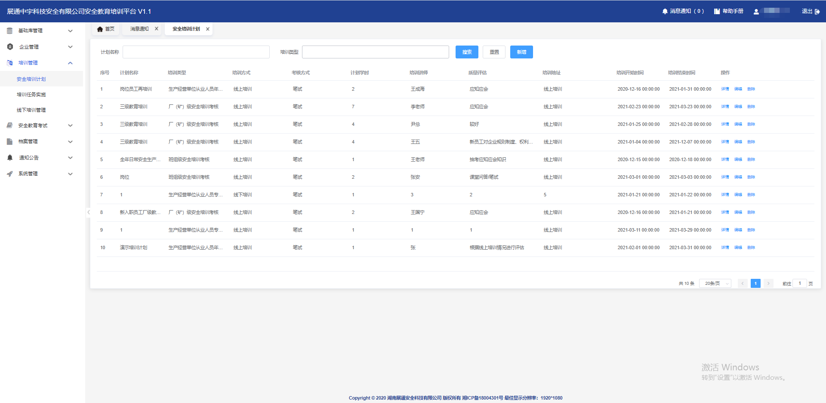Click the 计划名称 input field
The width and height of the screenshot is (826, 403).
tap(196, 52)
